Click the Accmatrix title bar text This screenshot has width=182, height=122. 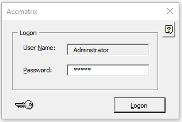[22, 12]
